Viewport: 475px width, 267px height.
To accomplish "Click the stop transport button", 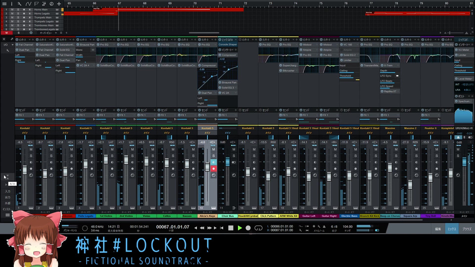I will click(x=231, y=228).
